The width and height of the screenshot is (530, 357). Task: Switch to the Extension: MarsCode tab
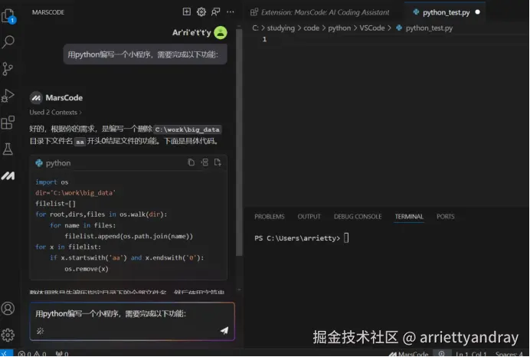[320, 12]
